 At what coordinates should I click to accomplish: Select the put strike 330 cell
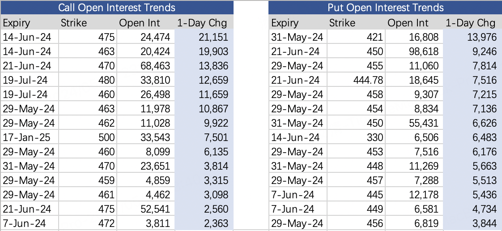(x=356, y=137)
